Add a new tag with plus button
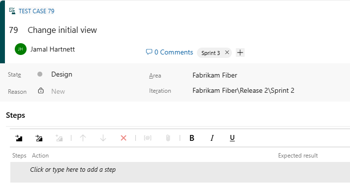This screenshot has height=186, width=350. [240, 53]
